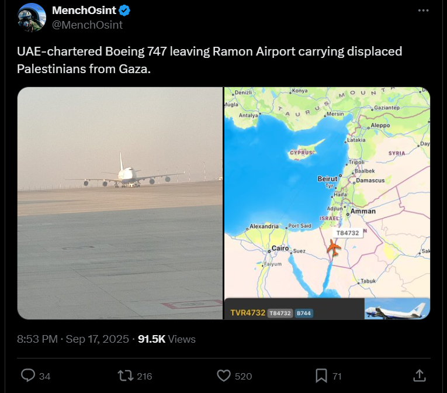The image size is (447, 393).
Task: Click the orange plane icon on the map
Action: point(334,247)
